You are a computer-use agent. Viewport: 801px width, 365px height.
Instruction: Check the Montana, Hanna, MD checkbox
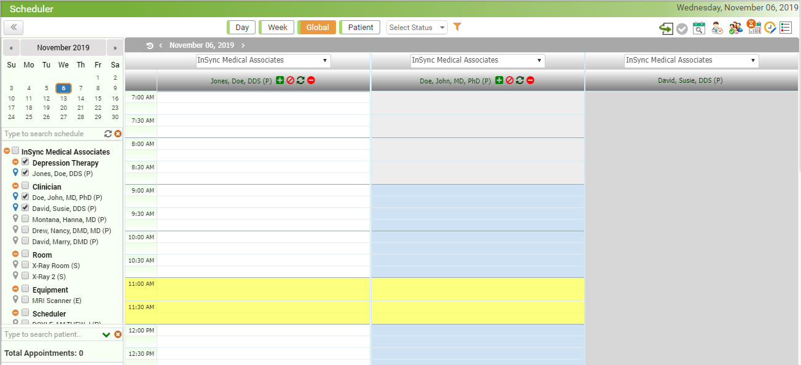pyautogui.click(x=25, y=218)
